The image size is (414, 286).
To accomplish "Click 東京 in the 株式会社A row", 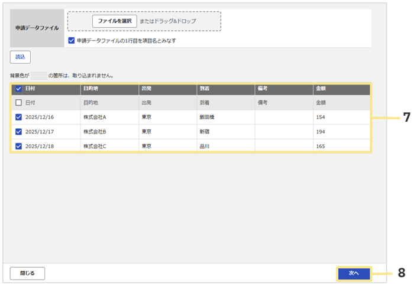I will (147, 117).
